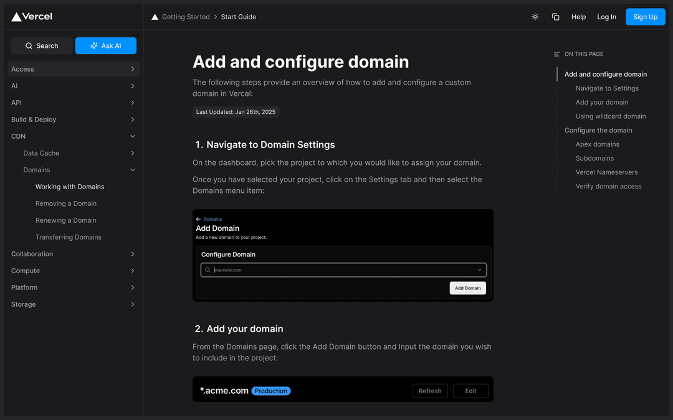Jump to Navigate to Settings section
Viewport: 673px width, 420px height.
[x=607, y=88]
